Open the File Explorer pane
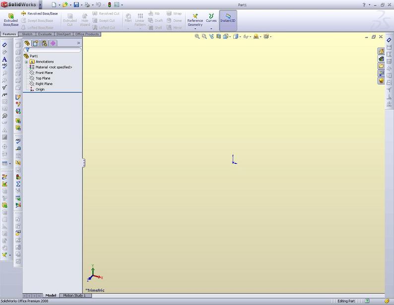 [x=381, y=66]
